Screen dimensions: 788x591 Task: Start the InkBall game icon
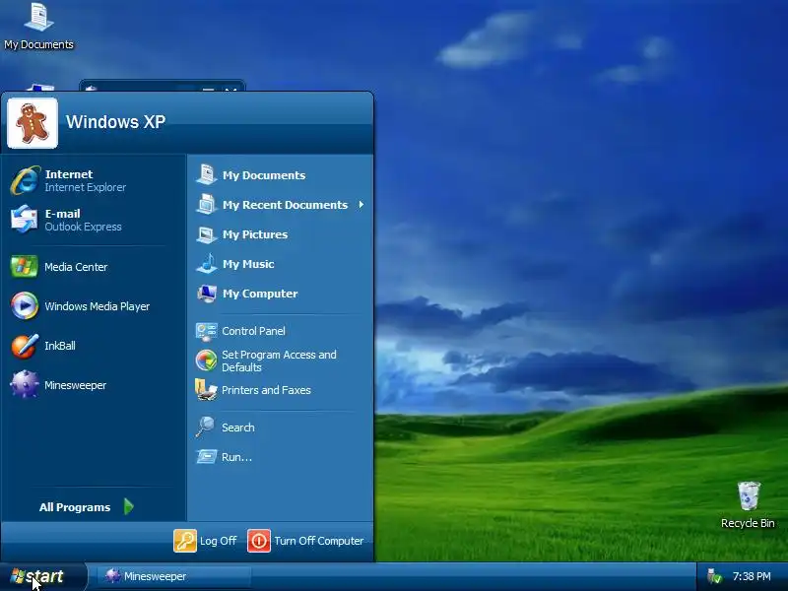pyautogui.click(x=24, y=346)
